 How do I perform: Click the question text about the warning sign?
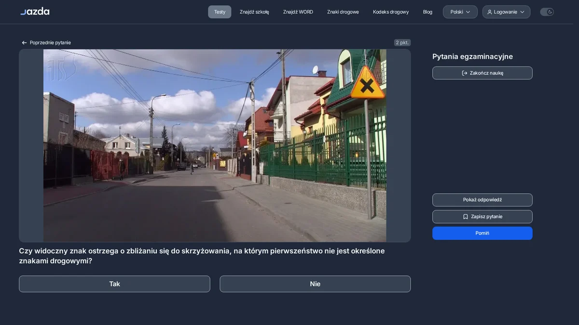click(202, 256)
